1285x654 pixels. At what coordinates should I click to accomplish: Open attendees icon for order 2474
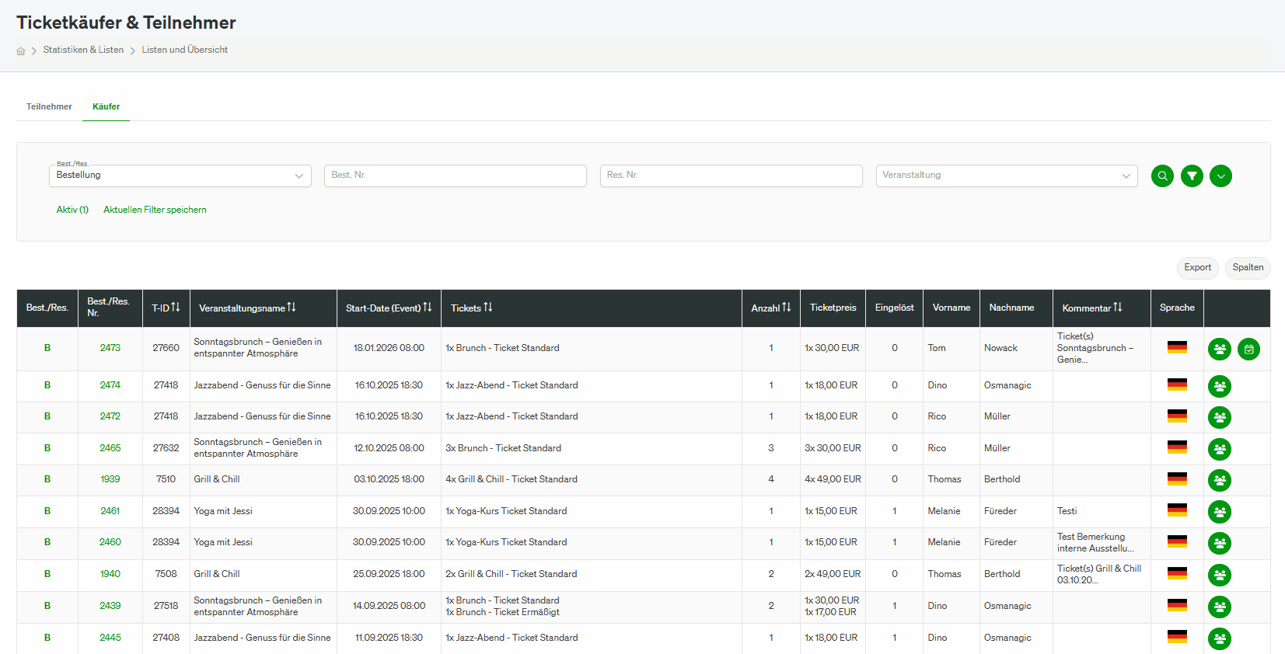1220,386
